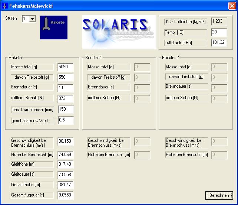Click the Luftdruck [kPa] input field
Image resolution: width=238 pixels, height=205 pixels.
pyautogui.click(x=219, y=43)
